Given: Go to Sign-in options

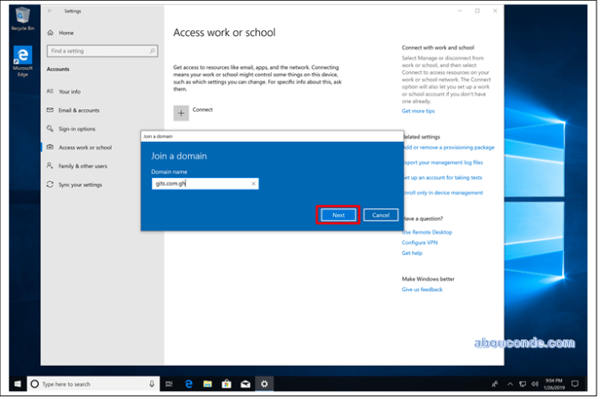Looking at the screenshot, I should 76,128.
